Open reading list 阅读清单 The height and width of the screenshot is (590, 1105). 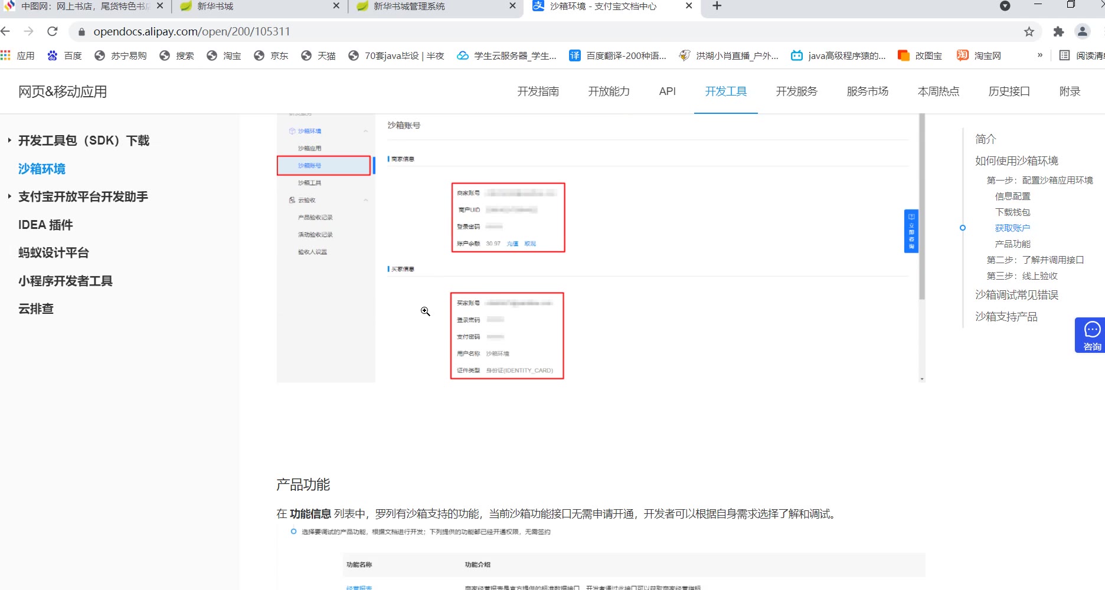pos(1081,55)
